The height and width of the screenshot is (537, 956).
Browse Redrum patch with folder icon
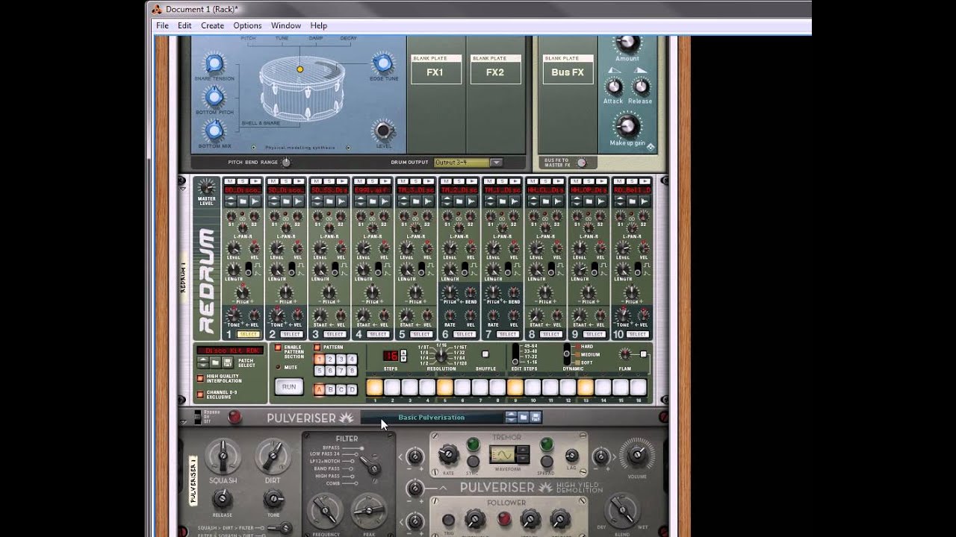pos(215,362)
